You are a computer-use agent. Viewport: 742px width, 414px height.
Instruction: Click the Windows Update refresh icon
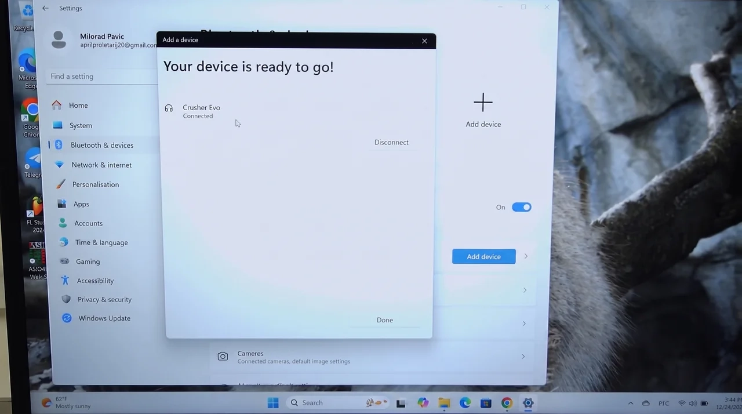67,318
